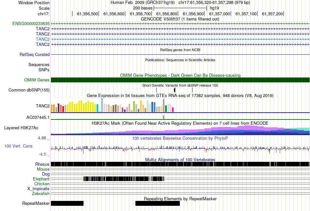Click the Mouse alignment row label

coord(43,169)
